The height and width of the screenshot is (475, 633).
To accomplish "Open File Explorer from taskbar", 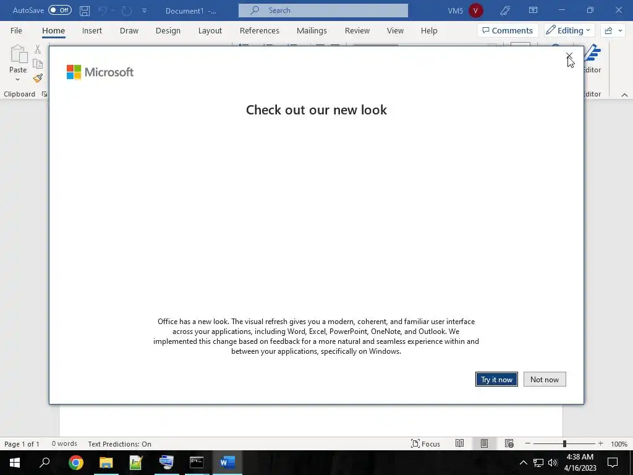I will (106, 463).
